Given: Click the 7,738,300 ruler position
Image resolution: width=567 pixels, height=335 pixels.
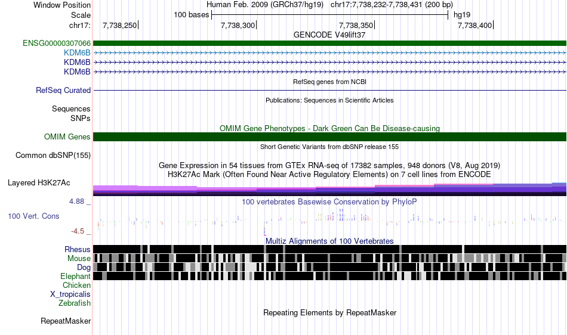Looking at the screenshot, I should (238, 25).
